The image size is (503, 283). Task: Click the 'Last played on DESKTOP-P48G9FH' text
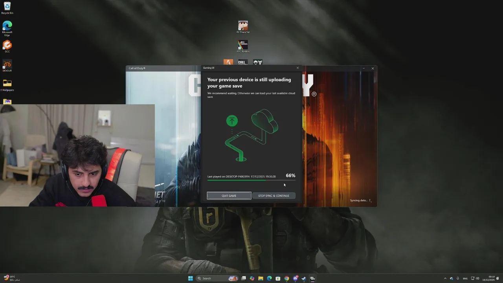pyautogui.click(x=241, y=176)
